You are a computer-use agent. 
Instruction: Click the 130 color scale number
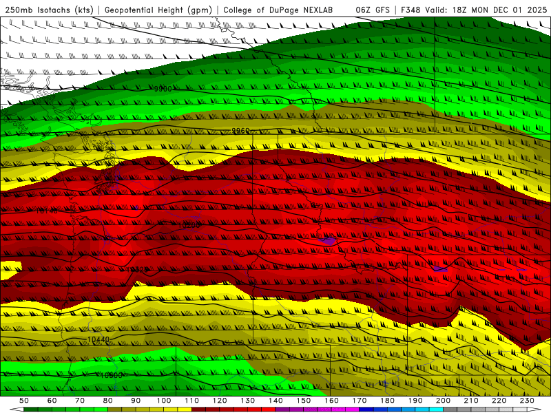point(248,401)
